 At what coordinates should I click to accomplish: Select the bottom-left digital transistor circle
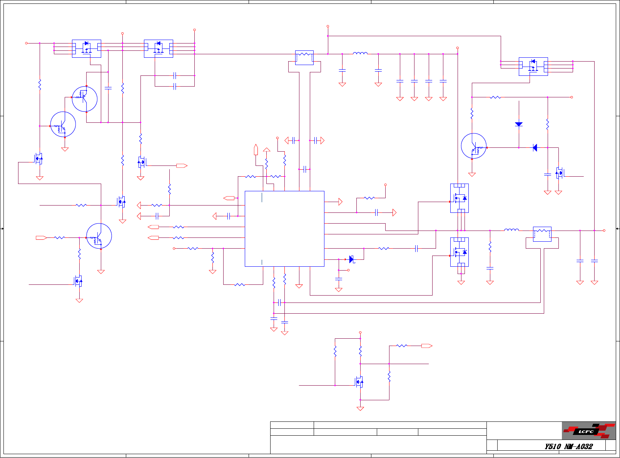99,236
